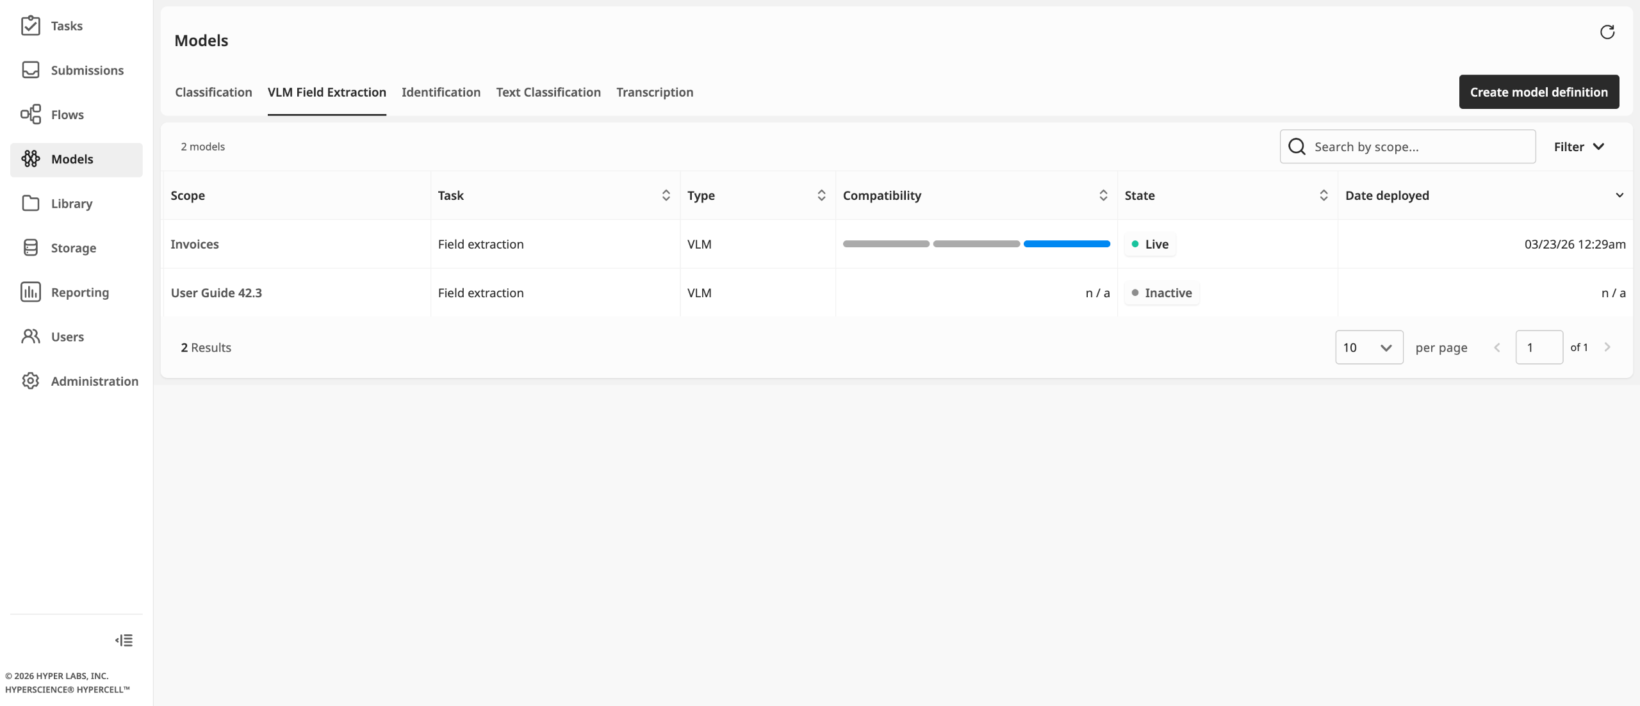Expand the Filter dropdown
This screenshot has width=1640, height=706.
click(x=1578, y=147)
